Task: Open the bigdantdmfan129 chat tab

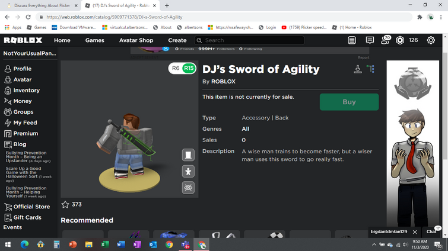Action: [x=389, y=231]
